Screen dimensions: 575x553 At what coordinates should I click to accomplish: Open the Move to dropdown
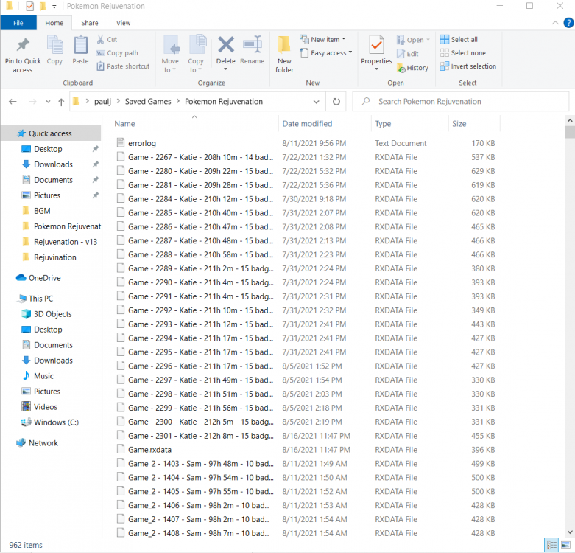[170, 55]
